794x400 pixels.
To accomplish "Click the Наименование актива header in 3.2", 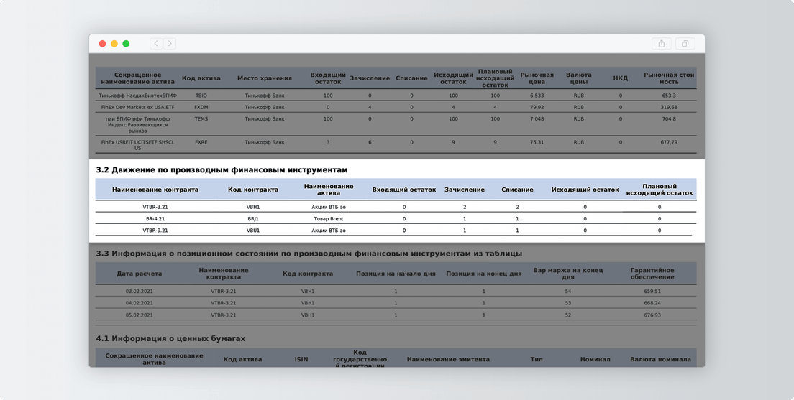I will click(329, 190).
